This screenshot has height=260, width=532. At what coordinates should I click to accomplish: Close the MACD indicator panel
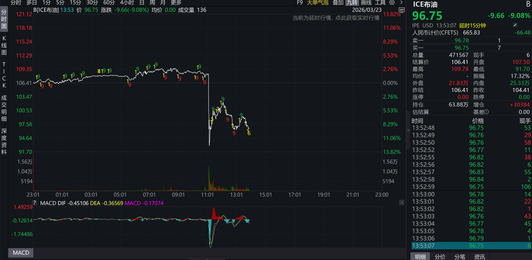click(402, 202)
